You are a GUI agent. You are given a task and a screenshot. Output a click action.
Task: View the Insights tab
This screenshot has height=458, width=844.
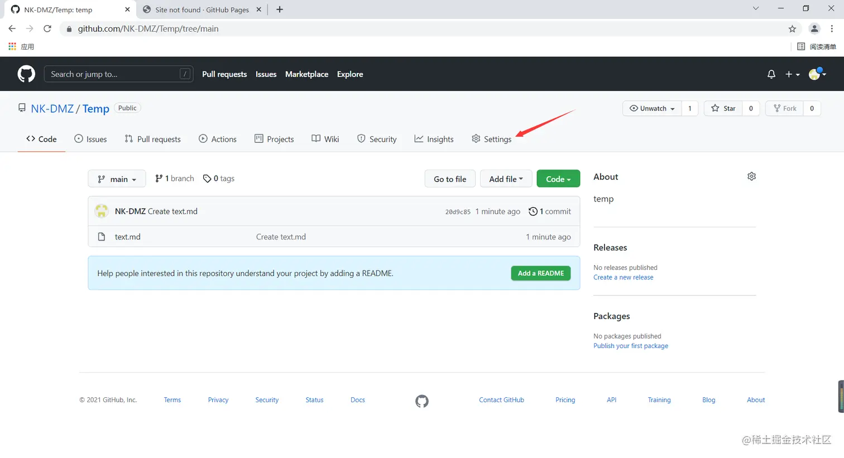pyautogui.click(x=434, y=139)
